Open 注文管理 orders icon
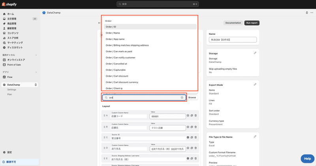316x166 pixels. click(4, 19)
